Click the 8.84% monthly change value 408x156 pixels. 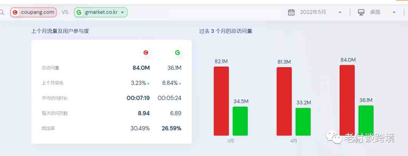click(170, 83)
